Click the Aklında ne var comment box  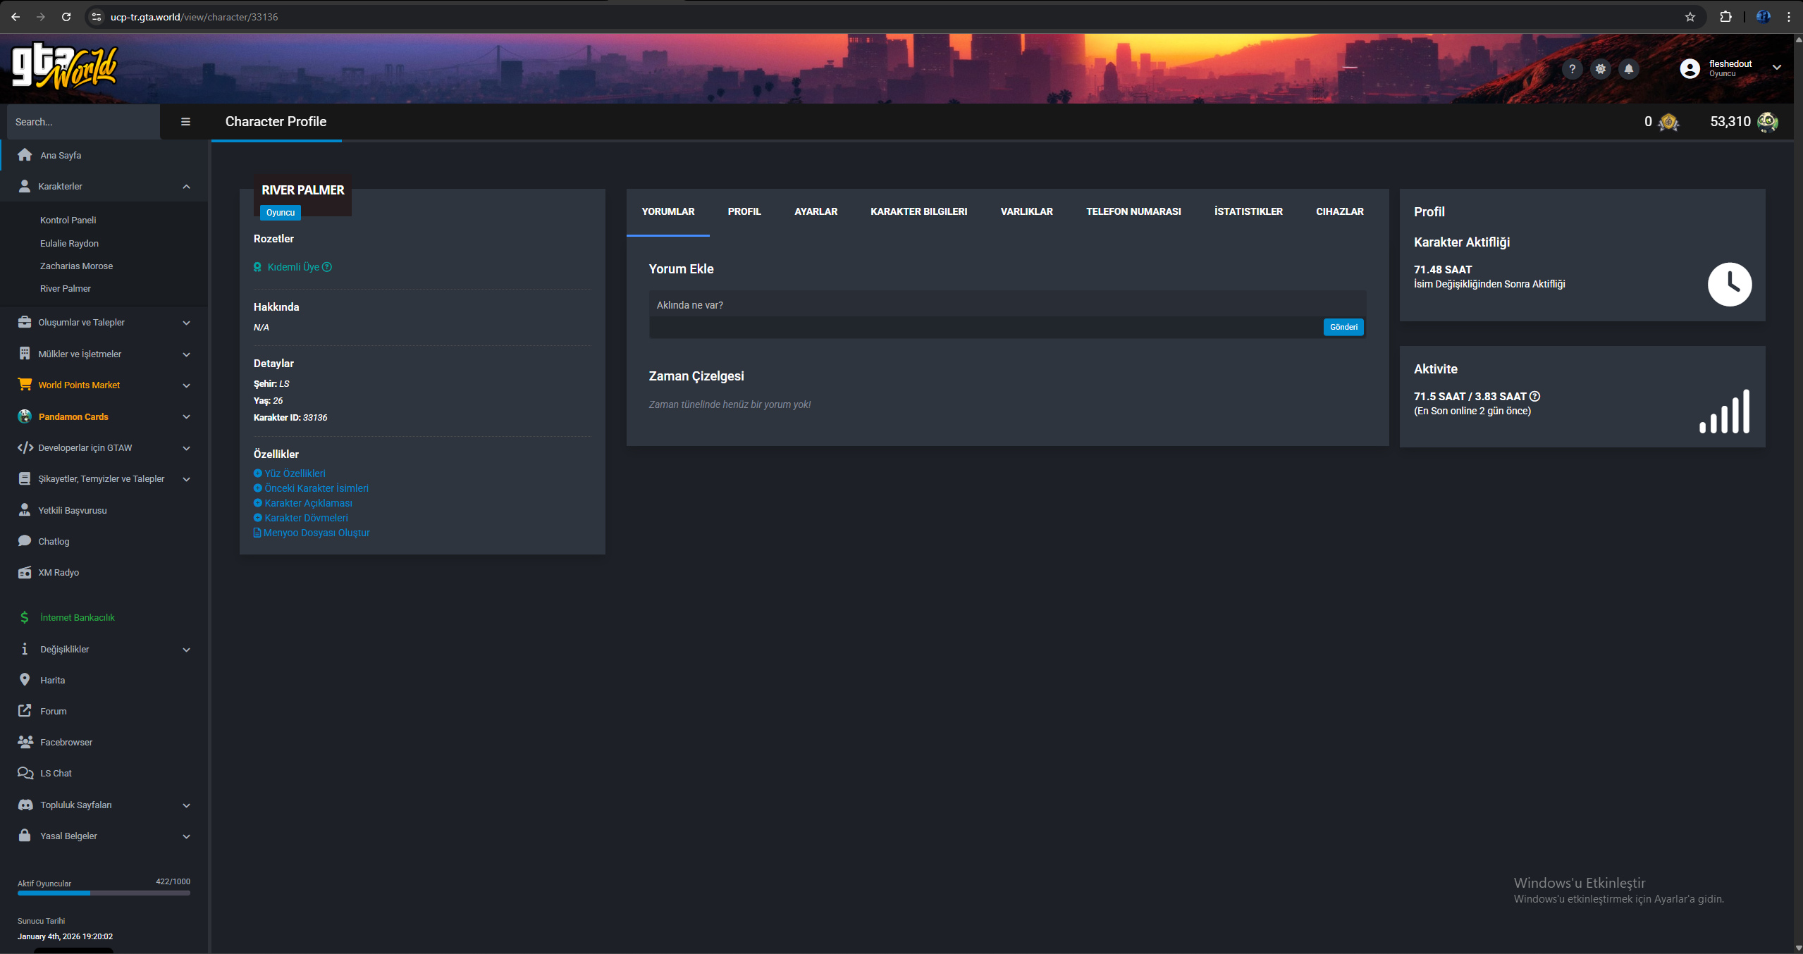coord(1007,305)
